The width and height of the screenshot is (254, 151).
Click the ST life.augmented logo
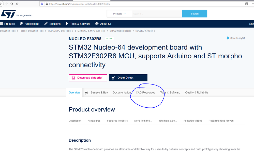[x=17, y=14]
